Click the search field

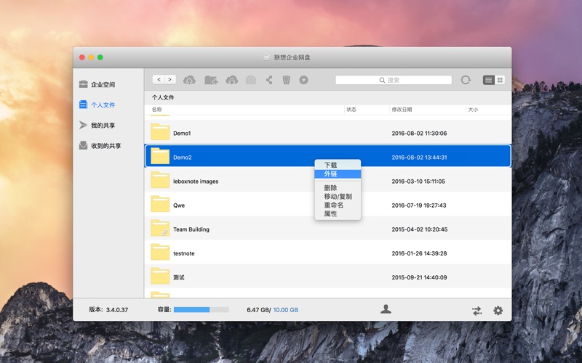point(394,80)
